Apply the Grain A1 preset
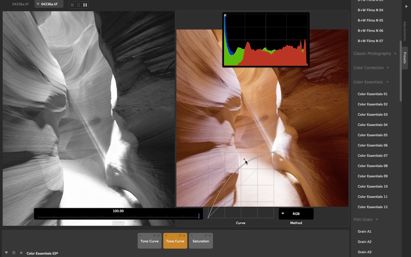Viewport: 411px width, 257px height. pyautogui.click(x=364, y=232)
